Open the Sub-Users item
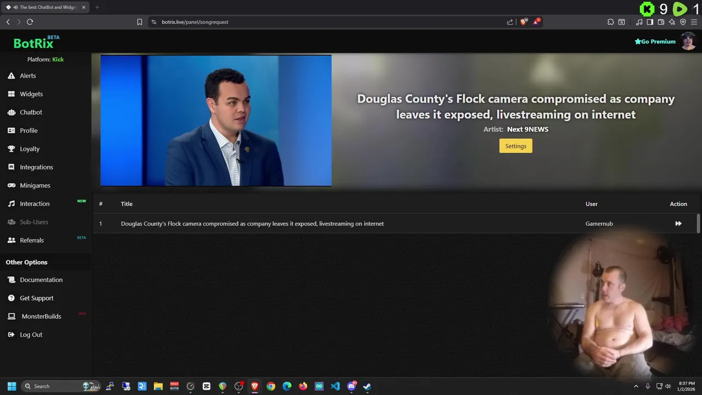This screenshot has height=395, width=702. click(x=34, y=222)
